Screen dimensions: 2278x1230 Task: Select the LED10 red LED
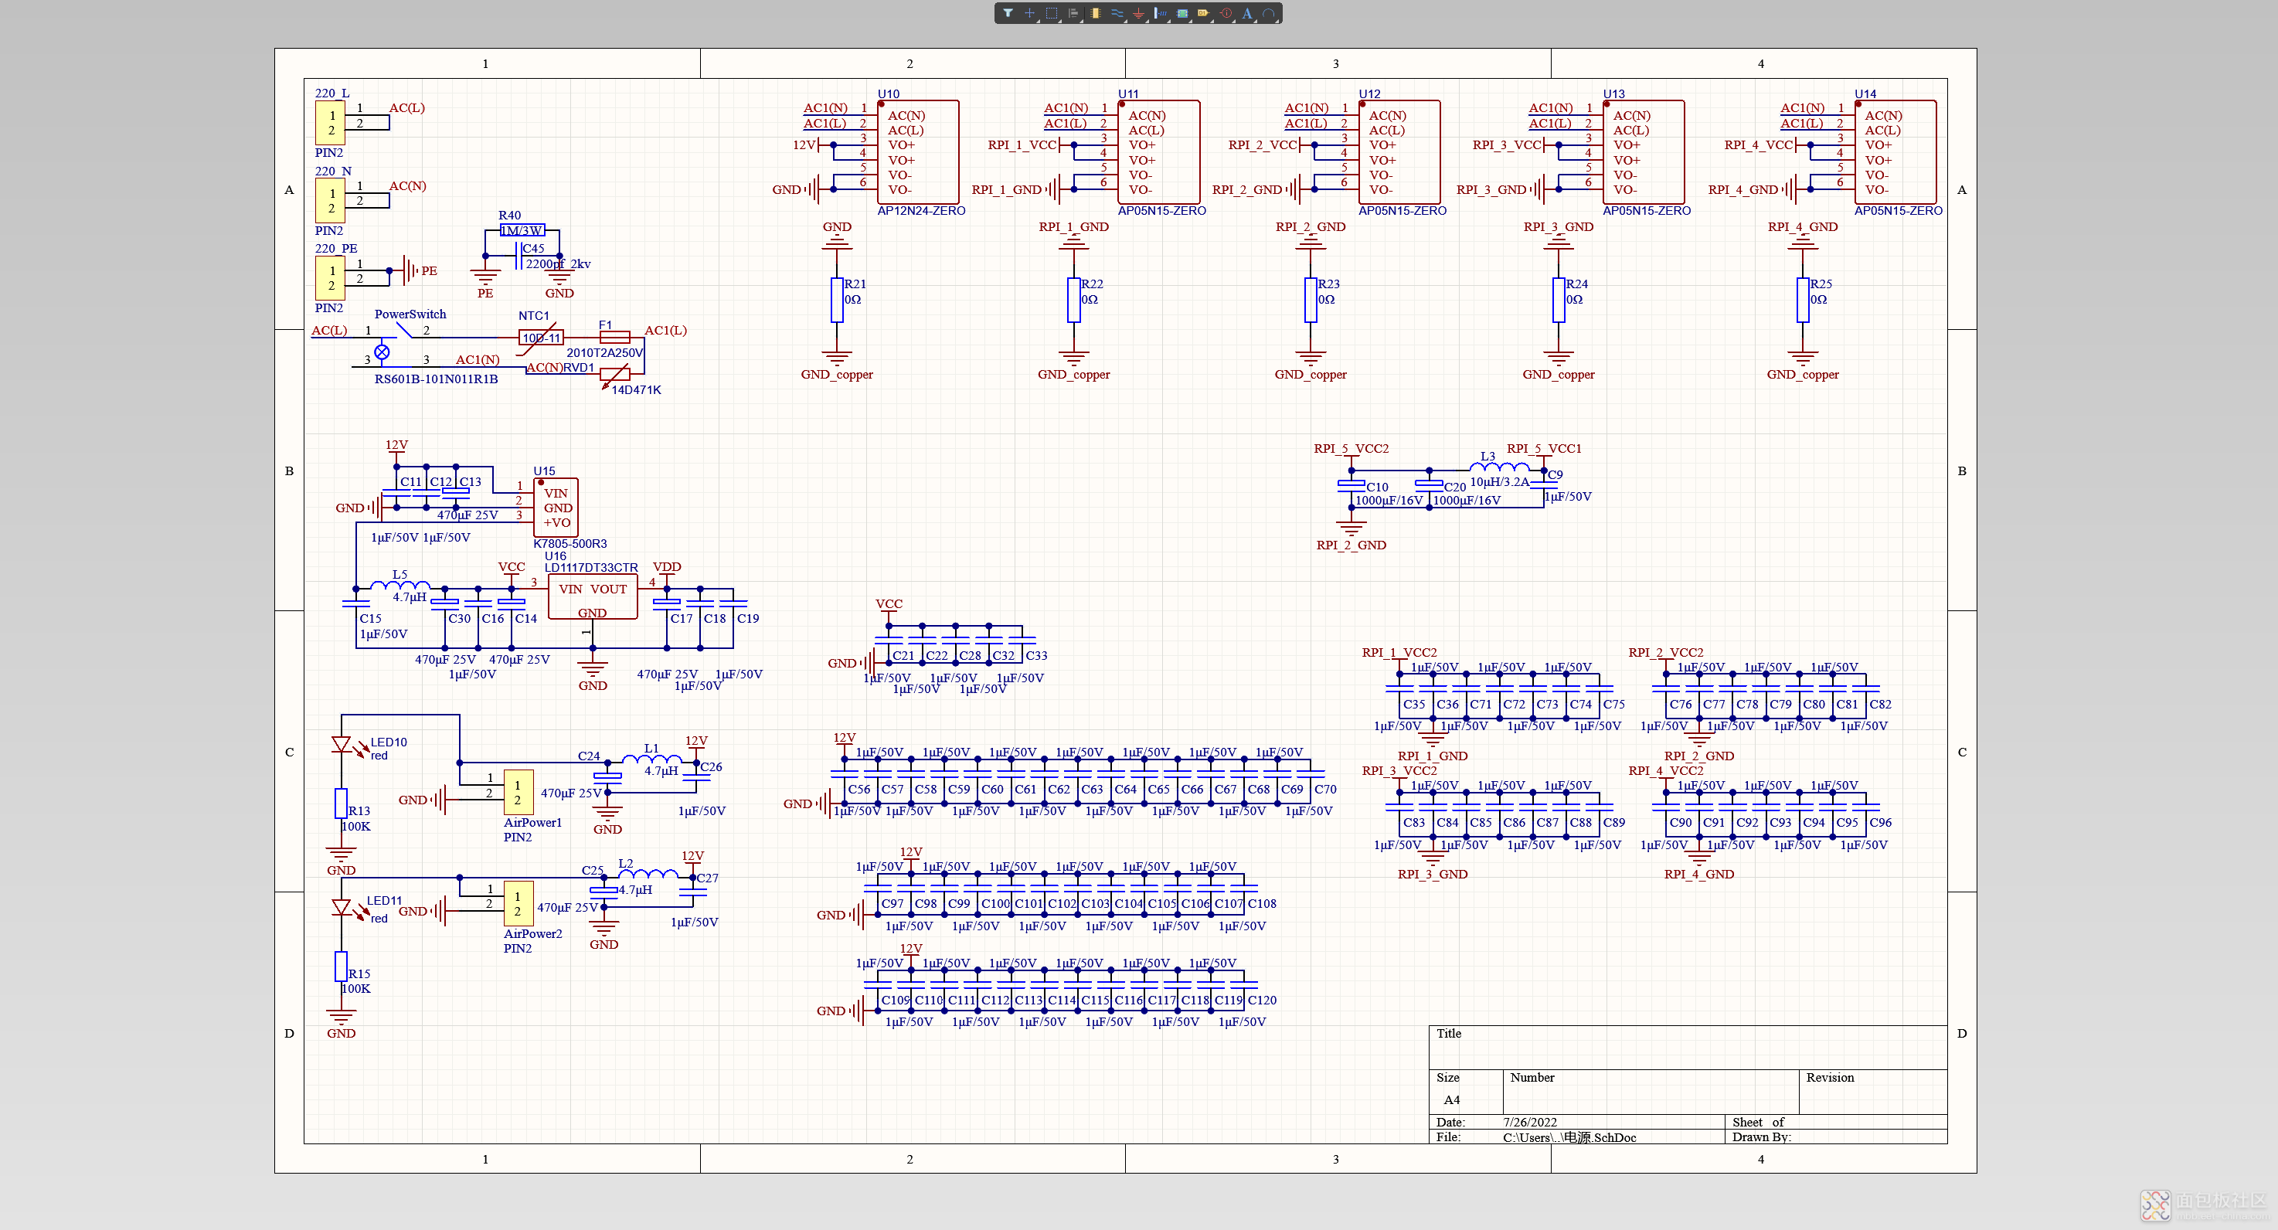[342, 745]
